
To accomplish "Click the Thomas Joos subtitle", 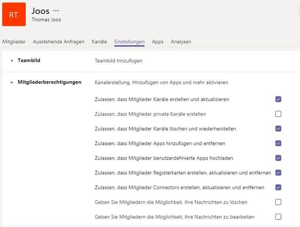I will click(46, 20).
